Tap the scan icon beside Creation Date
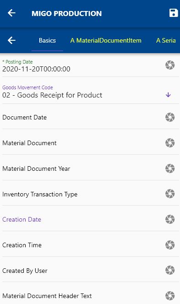The height and width of the screenshot is (304, 180). pos(170,219)
